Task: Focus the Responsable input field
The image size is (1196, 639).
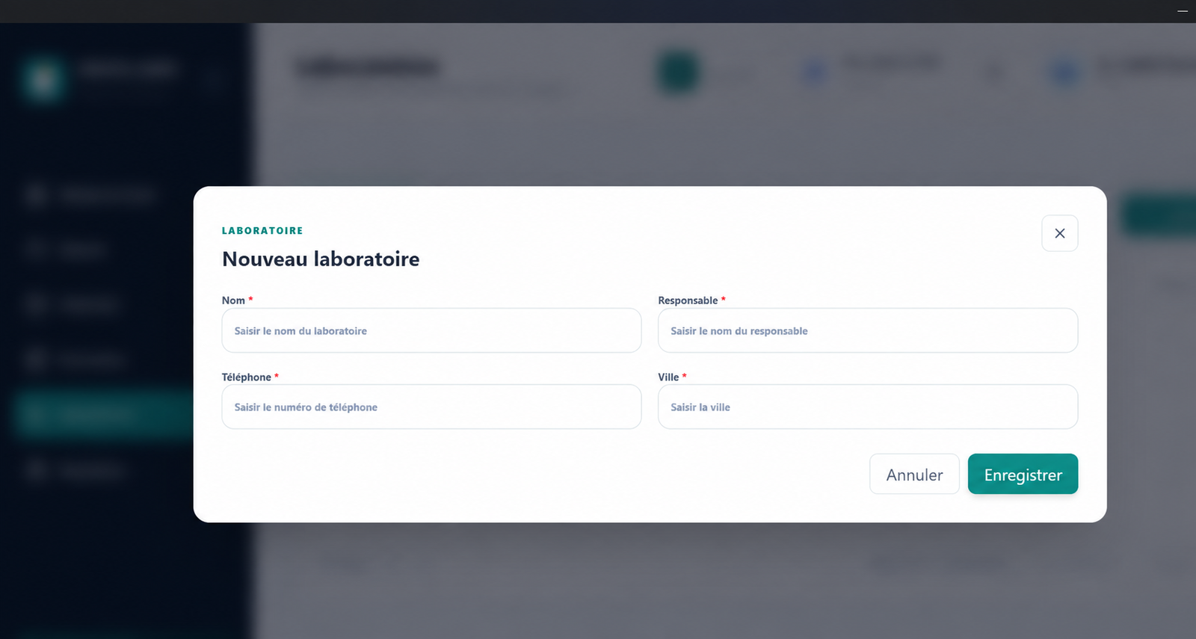Action: (868, 330)
